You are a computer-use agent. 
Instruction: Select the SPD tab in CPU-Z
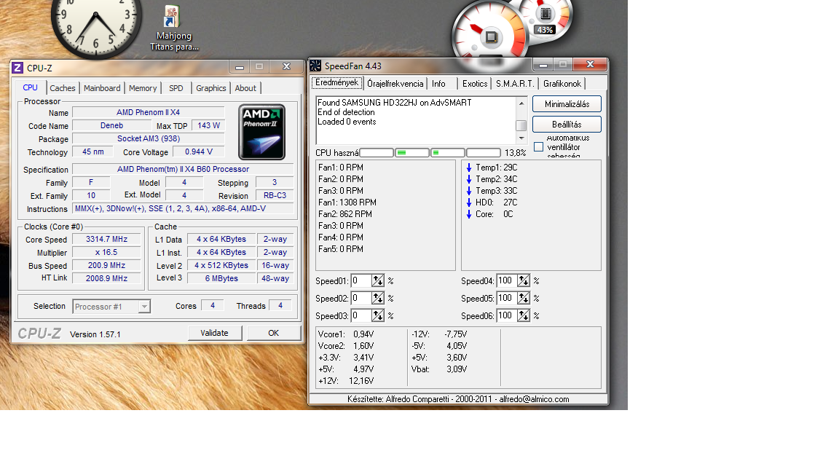coord(176,88)
